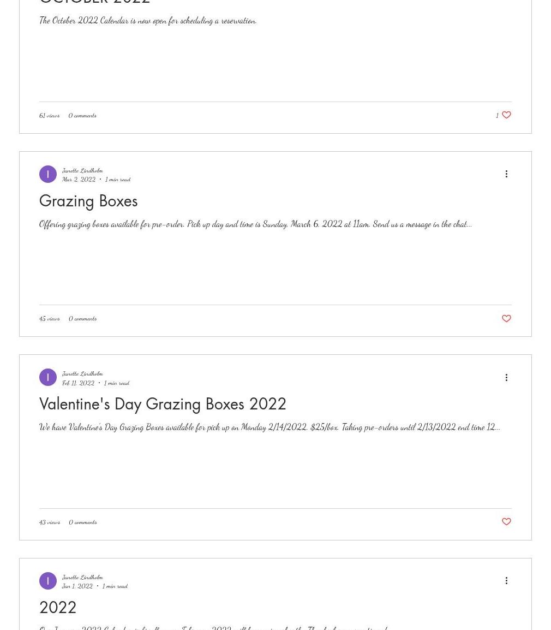This screenshot has width=551, height=630.
Task: Click the Grazing Boxes pre-order excerpt text
Action: (255, 224)
